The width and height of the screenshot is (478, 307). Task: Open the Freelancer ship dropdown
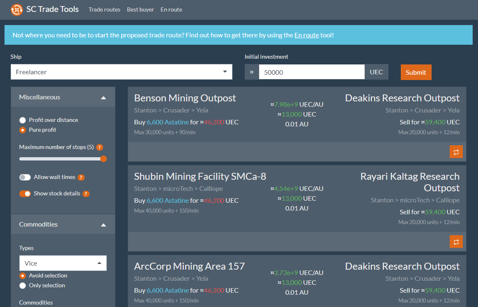pyautogui.click(x=122, y=71)
